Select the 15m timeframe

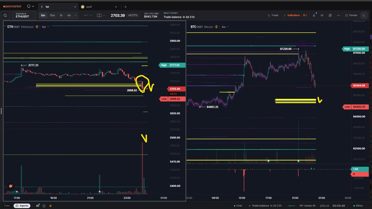click(x=52, y=15)
